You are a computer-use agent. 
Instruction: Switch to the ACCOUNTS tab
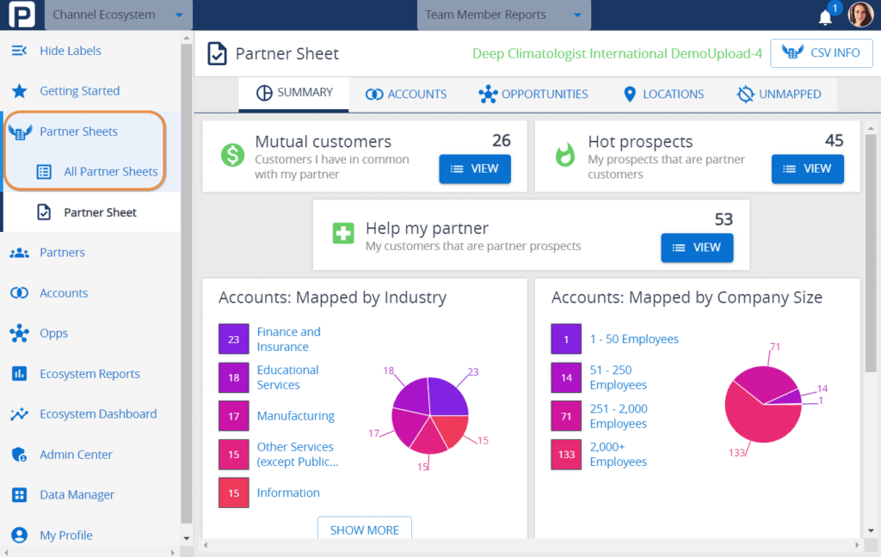(405, 95)
